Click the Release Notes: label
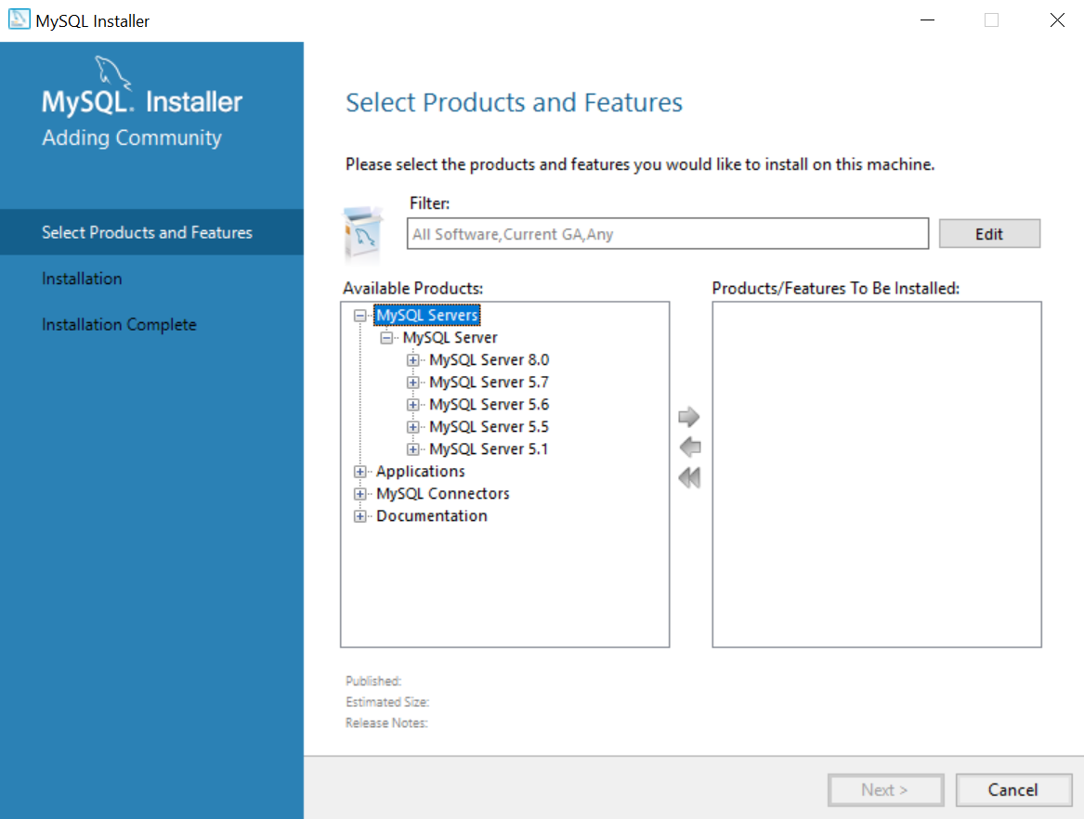Image resolution: width=1084 pixels, height=819 pixels. 386,722
